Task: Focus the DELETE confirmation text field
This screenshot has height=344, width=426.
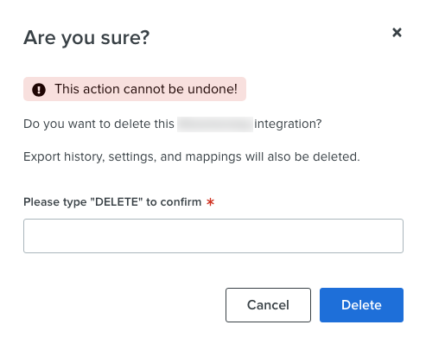Action: (x=213, y=236)
